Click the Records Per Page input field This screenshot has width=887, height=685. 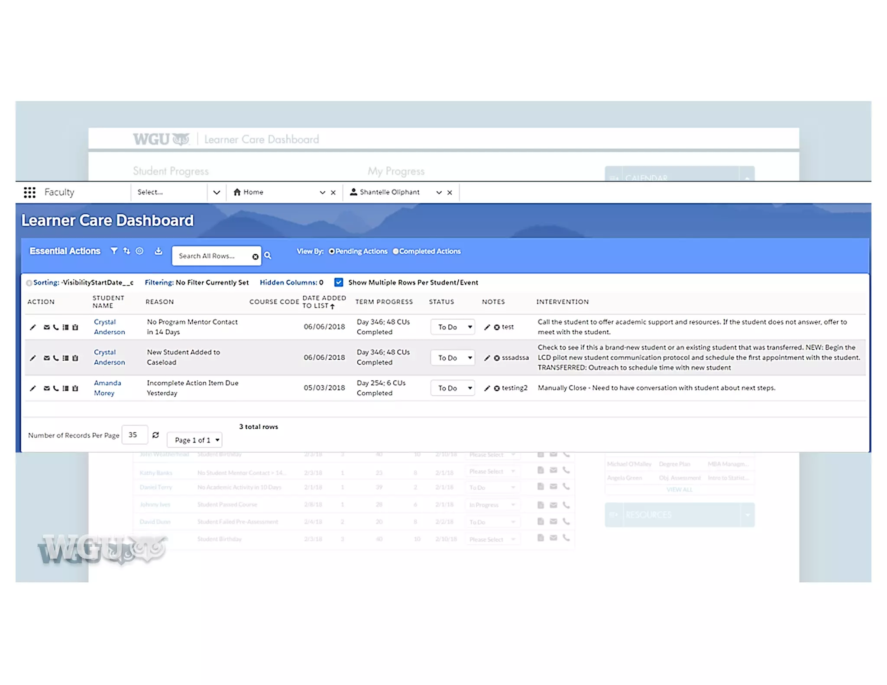pos(134,435)
